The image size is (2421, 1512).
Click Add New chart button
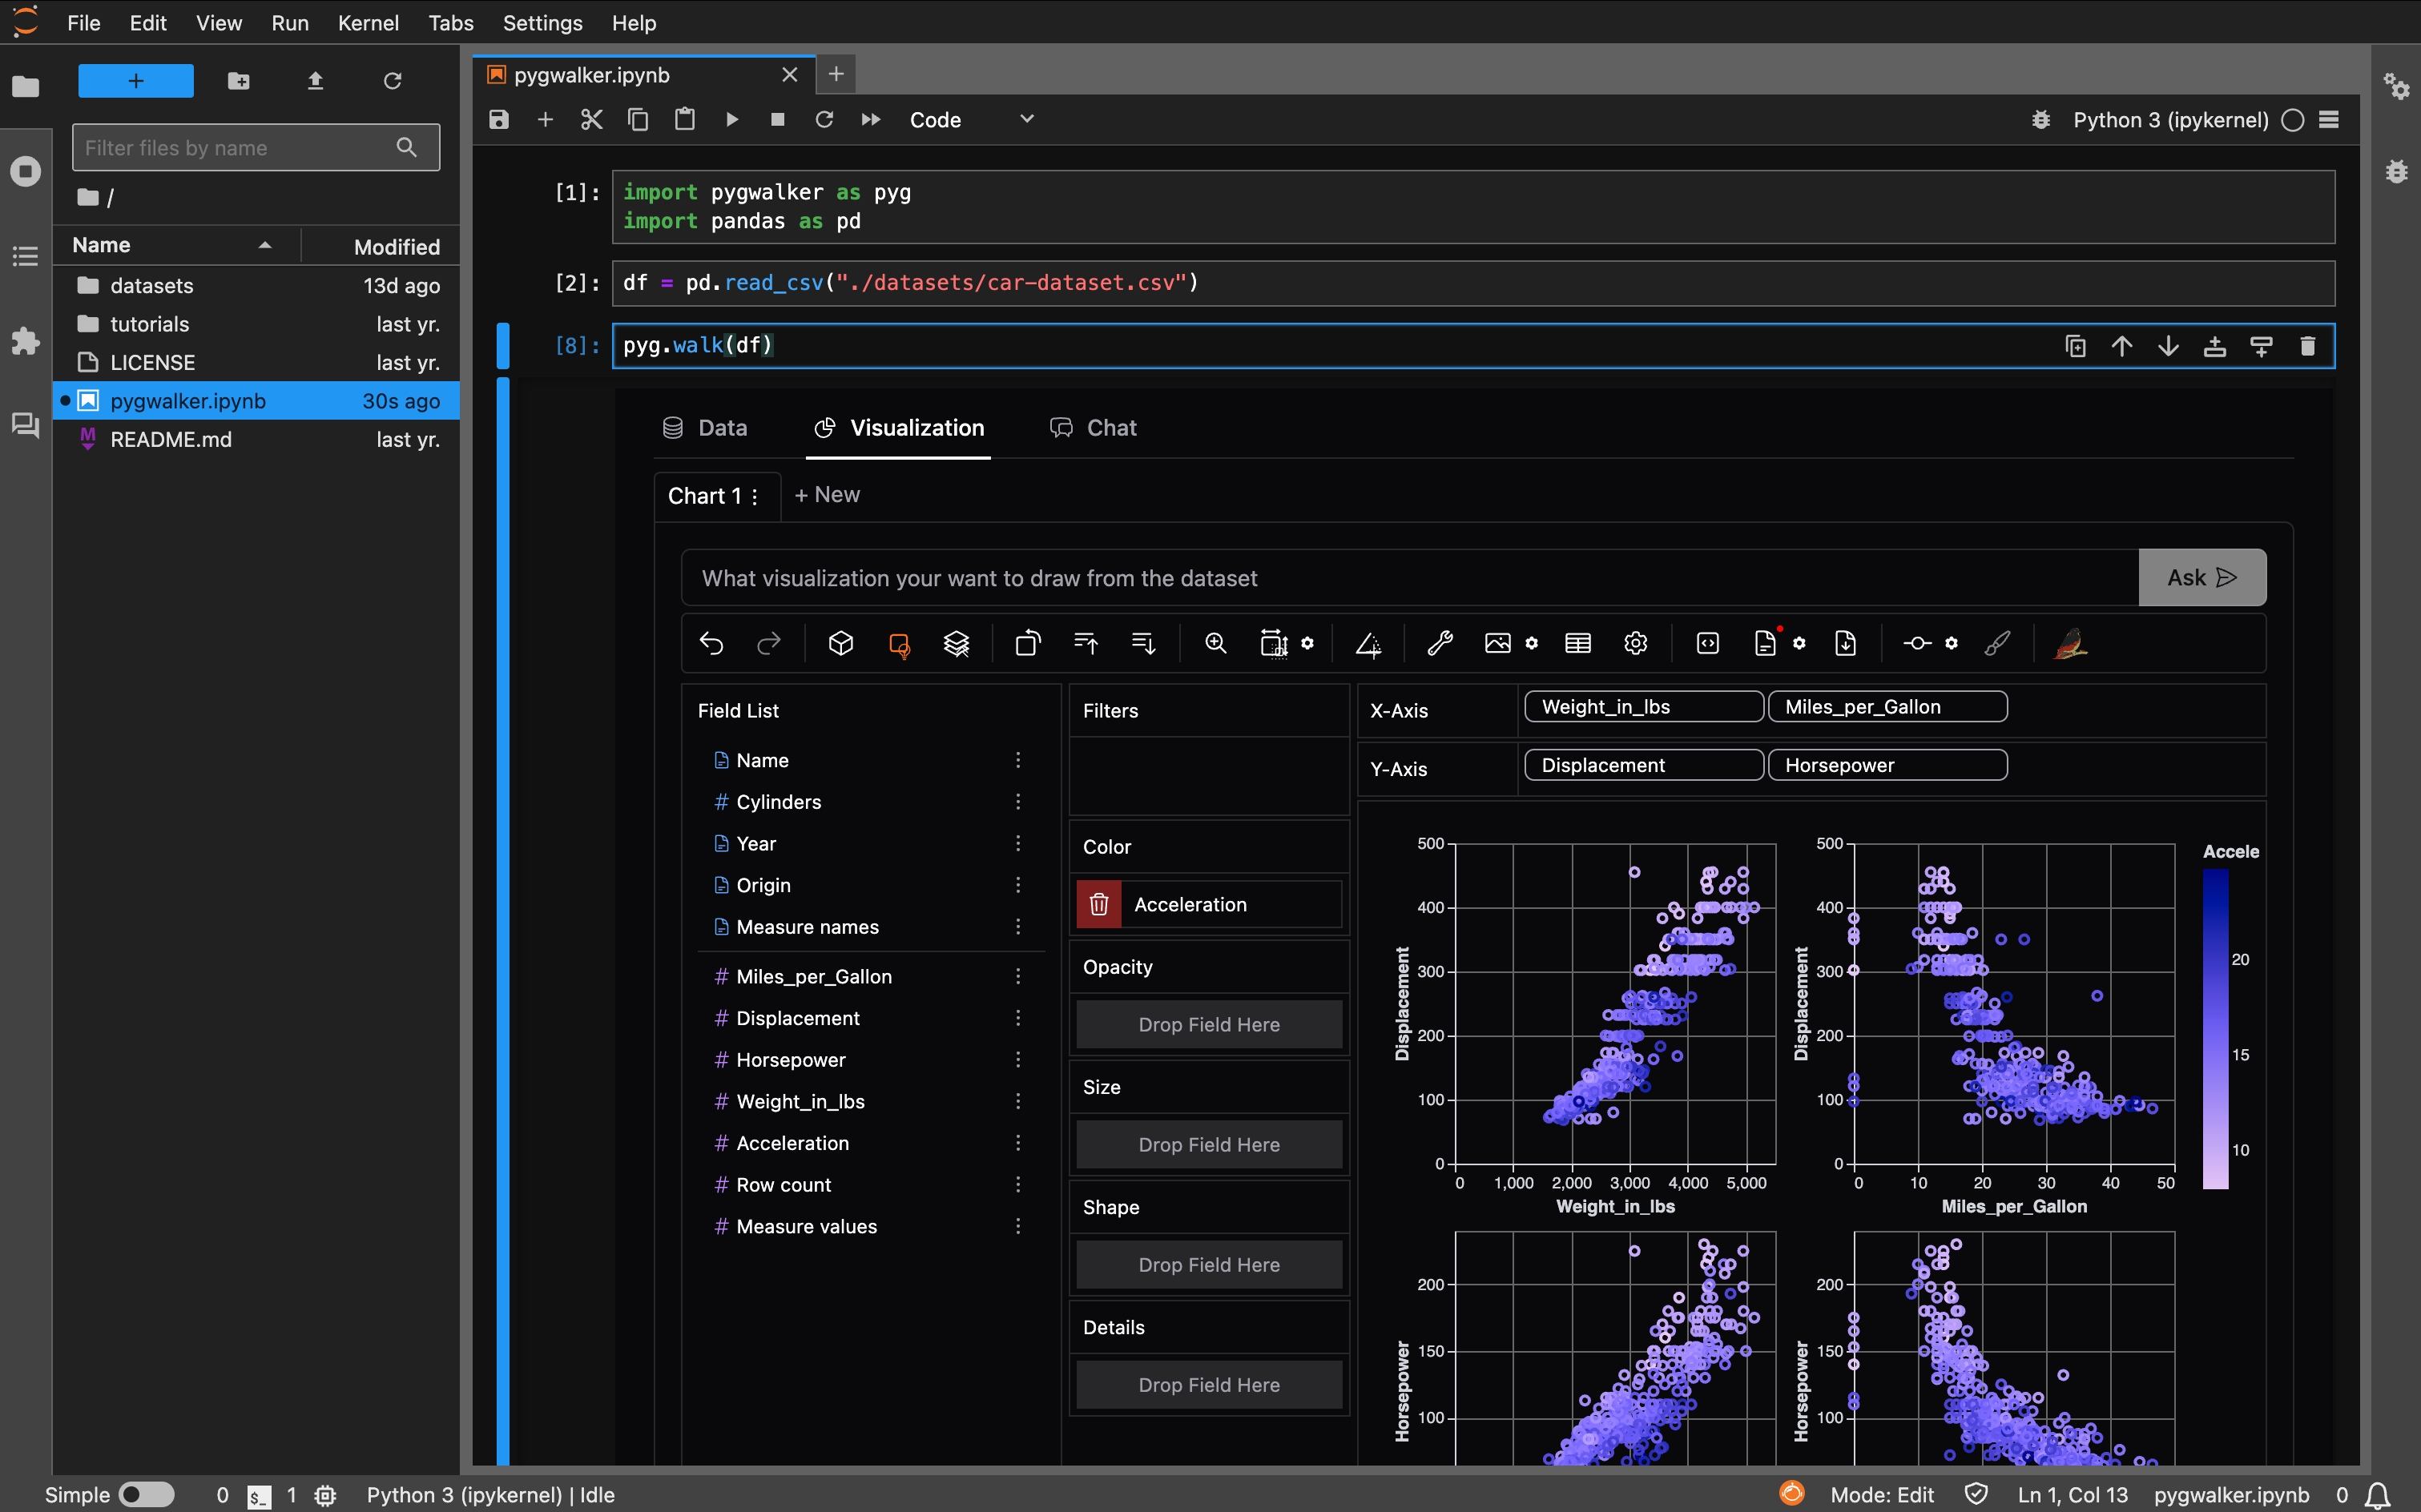tap(829, 493)
